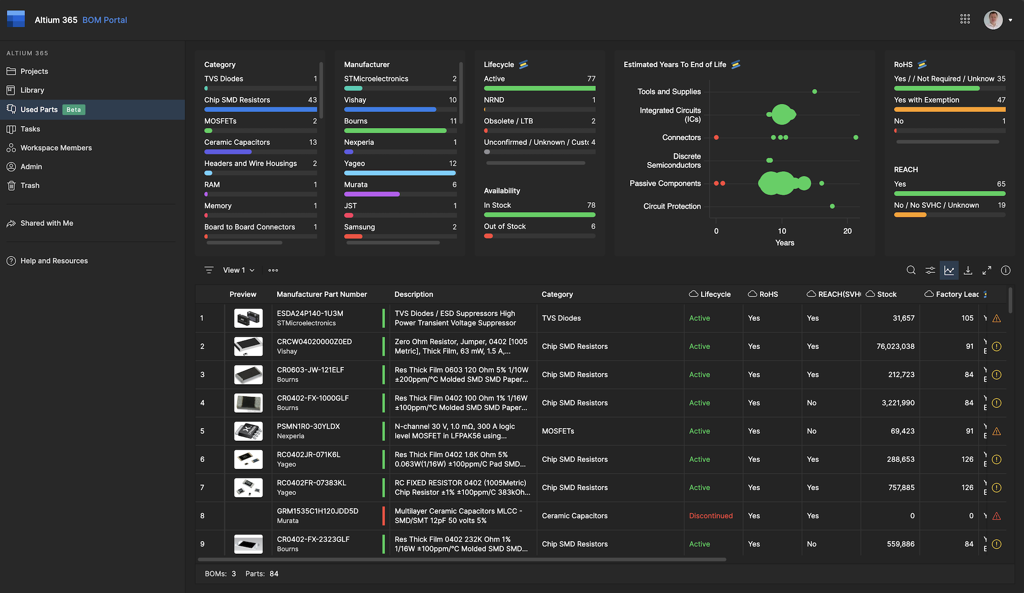
Task: Click red warning icon on Discontinued row
Action: pyautogui.click(x=996, y=516)
